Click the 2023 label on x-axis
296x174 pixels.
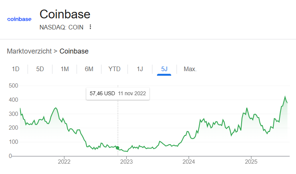pos(126,162)
